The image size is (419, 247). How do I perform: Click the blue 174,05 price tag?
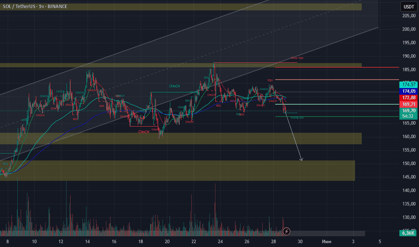[x=408, y=91]
